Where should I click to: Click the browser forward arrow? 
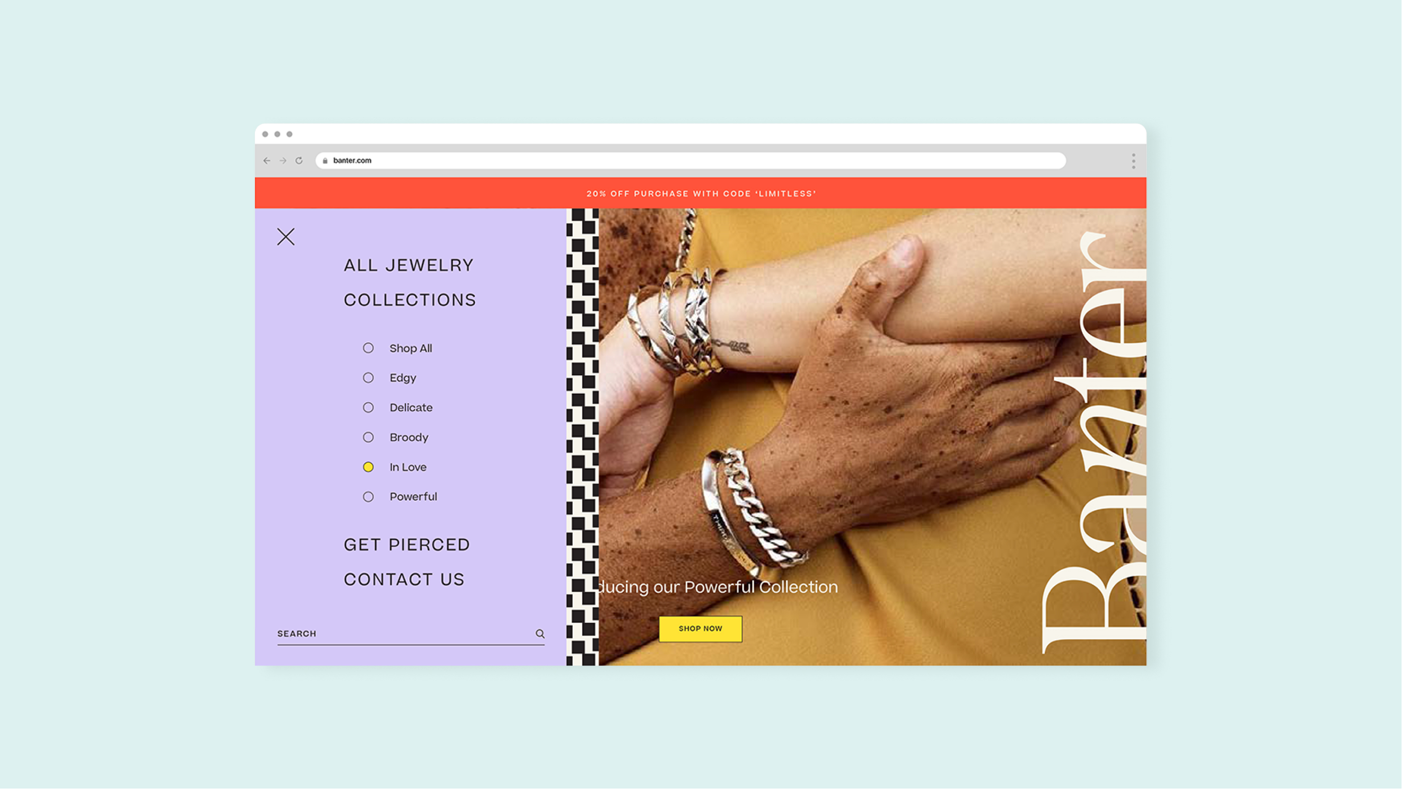[283, 161]
